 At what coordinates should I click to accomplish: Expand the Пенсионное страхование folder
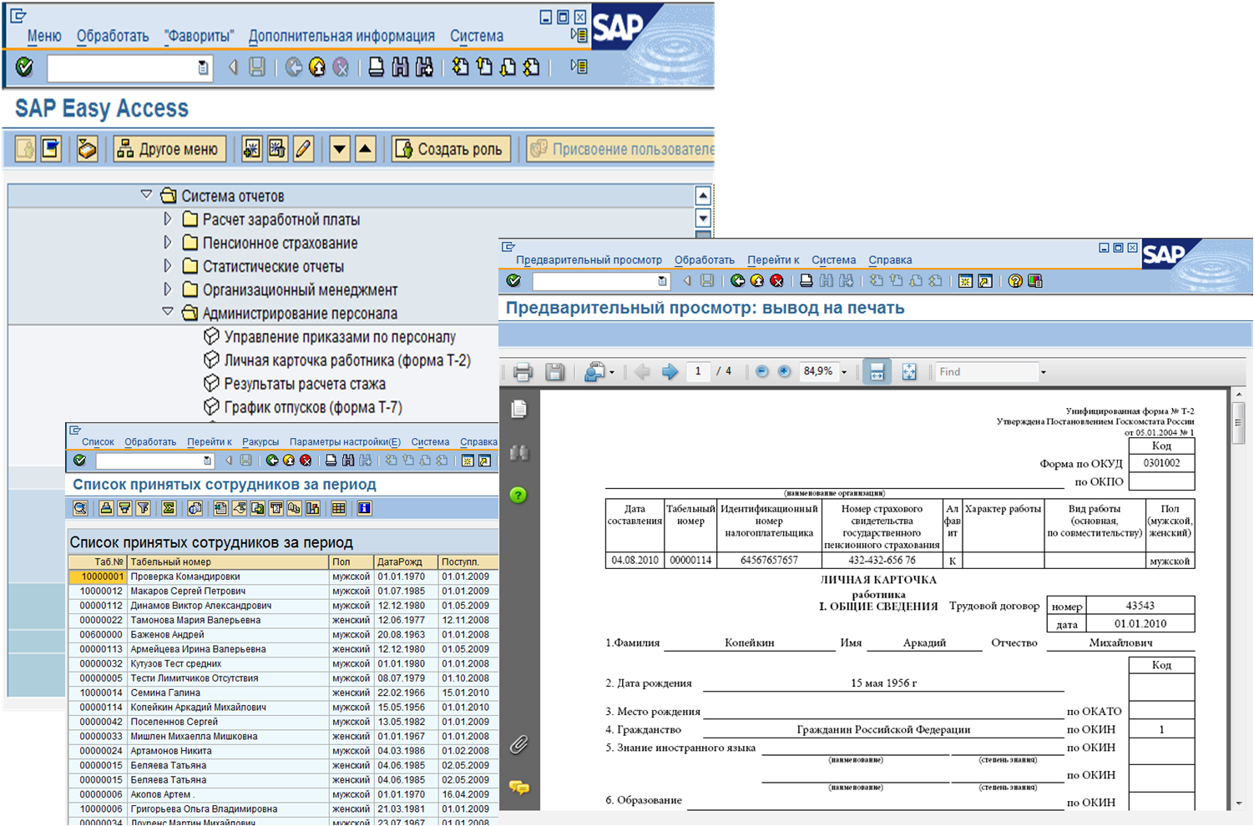pyautogui.click(x=168, y=243)
